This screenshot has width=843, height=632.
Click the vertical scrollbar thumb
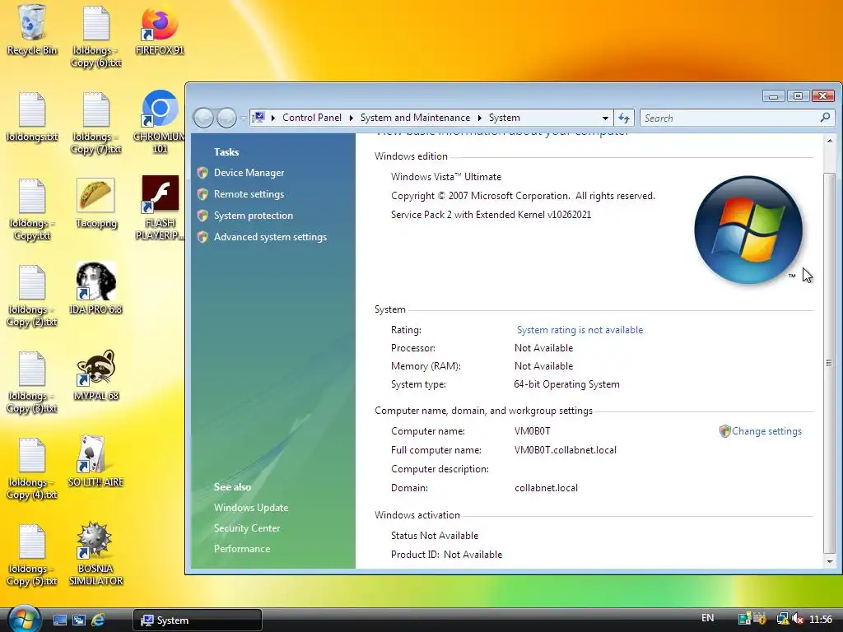[x=830, y=363]
